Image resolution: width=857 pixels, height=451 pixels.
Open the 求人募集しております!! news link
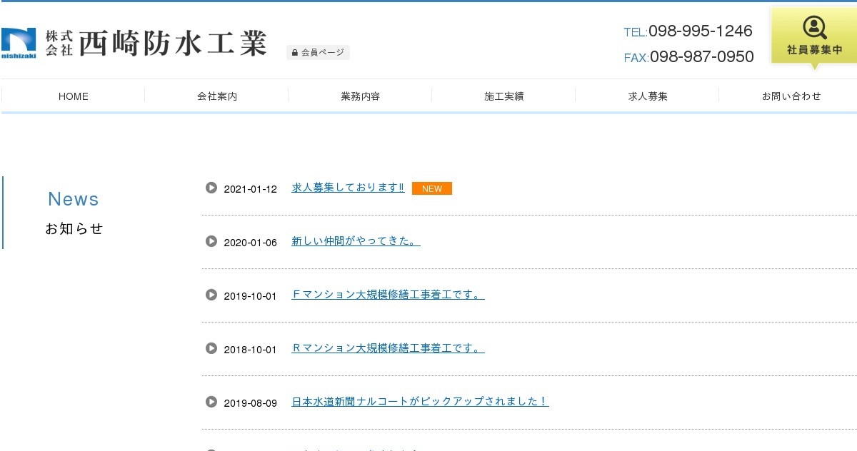point(348,188)
